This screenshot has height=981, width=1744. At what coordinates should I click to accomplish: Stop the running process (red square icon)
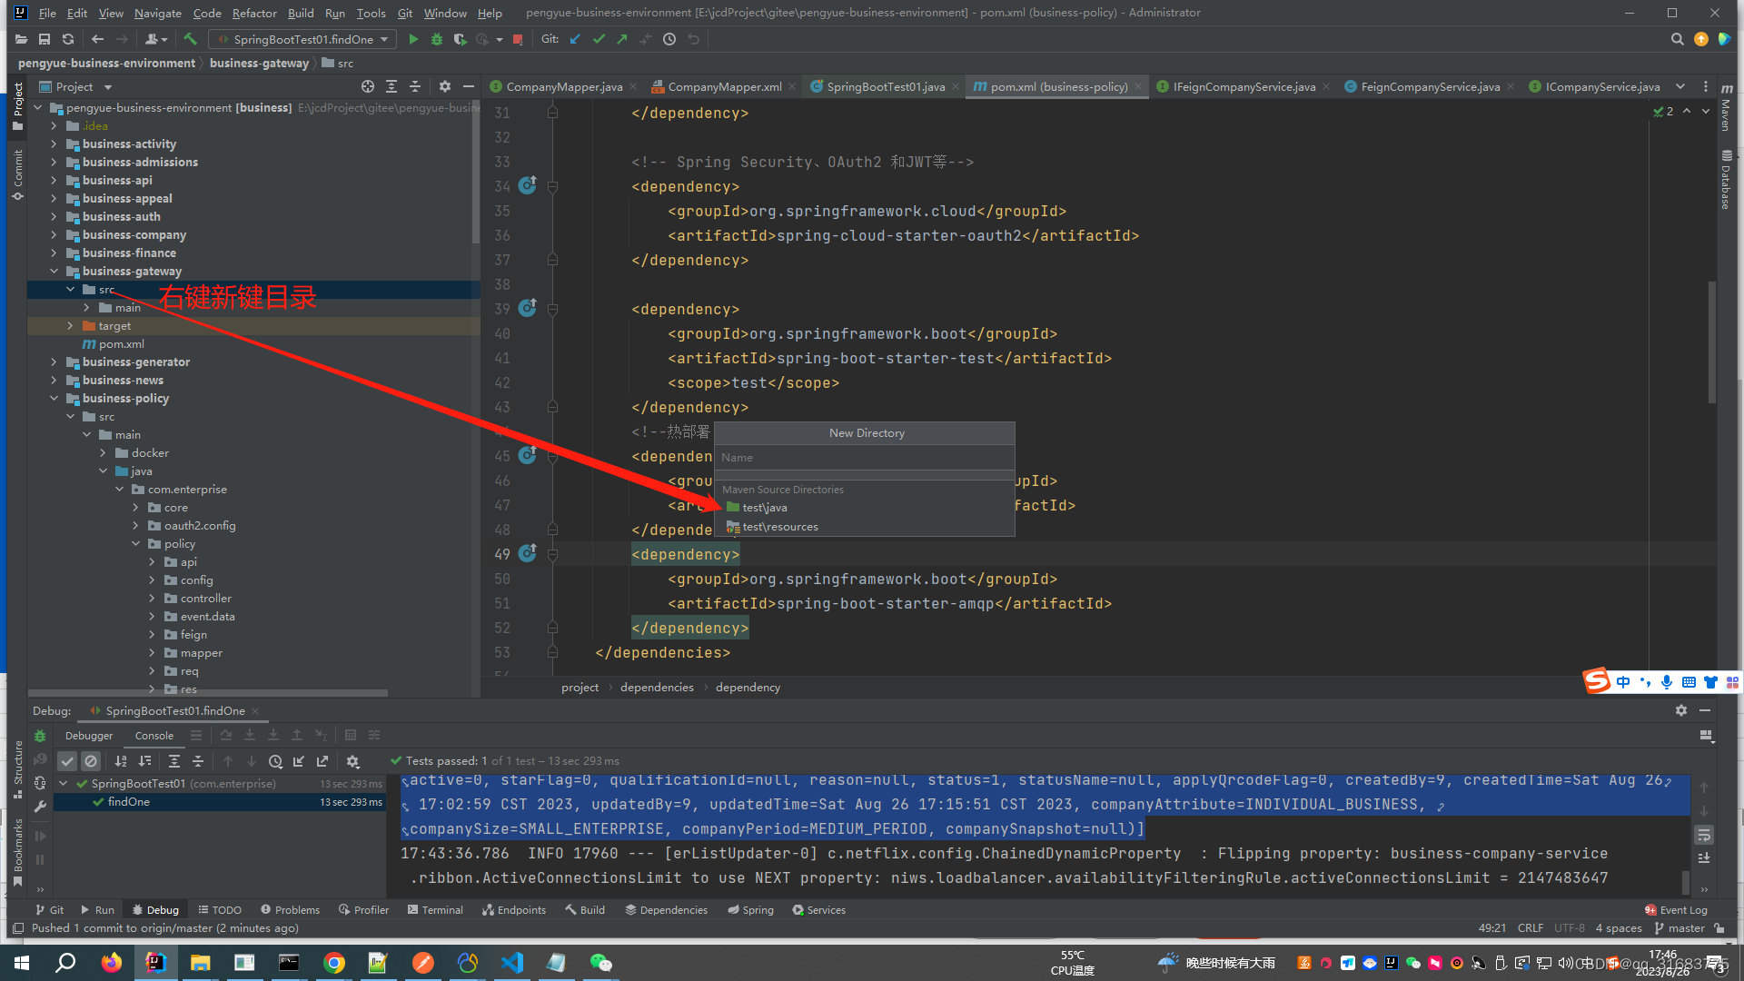[x=519, y=39]
